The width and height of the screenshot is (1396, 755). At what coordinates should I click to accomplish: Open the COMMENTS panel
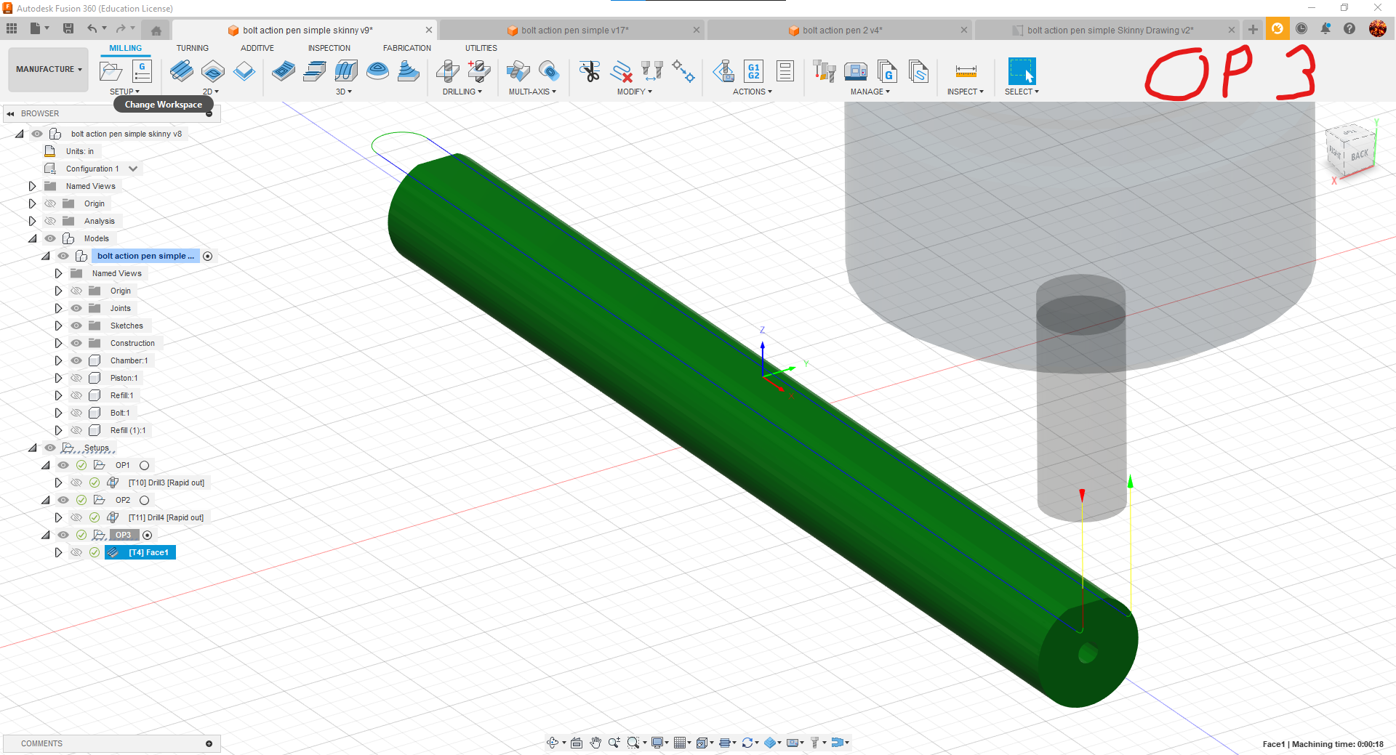tap(41, 743)
